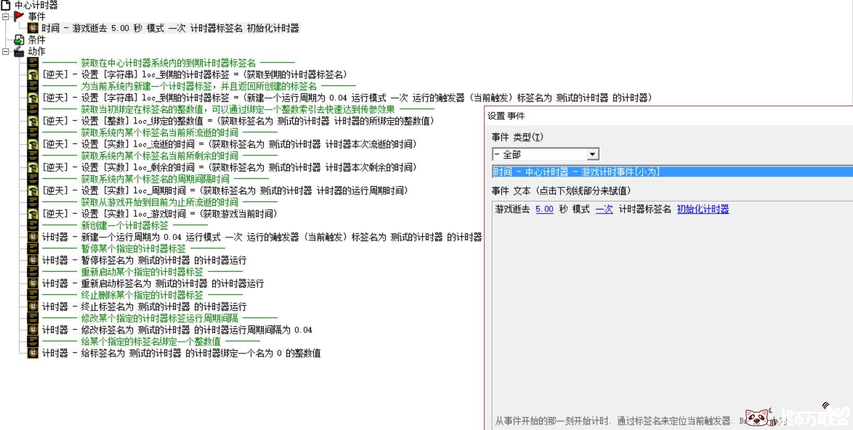The width and height of the screenshot is (853, 430).
Task: Click the 5.00 seconds value link
Action: [544, 209]
